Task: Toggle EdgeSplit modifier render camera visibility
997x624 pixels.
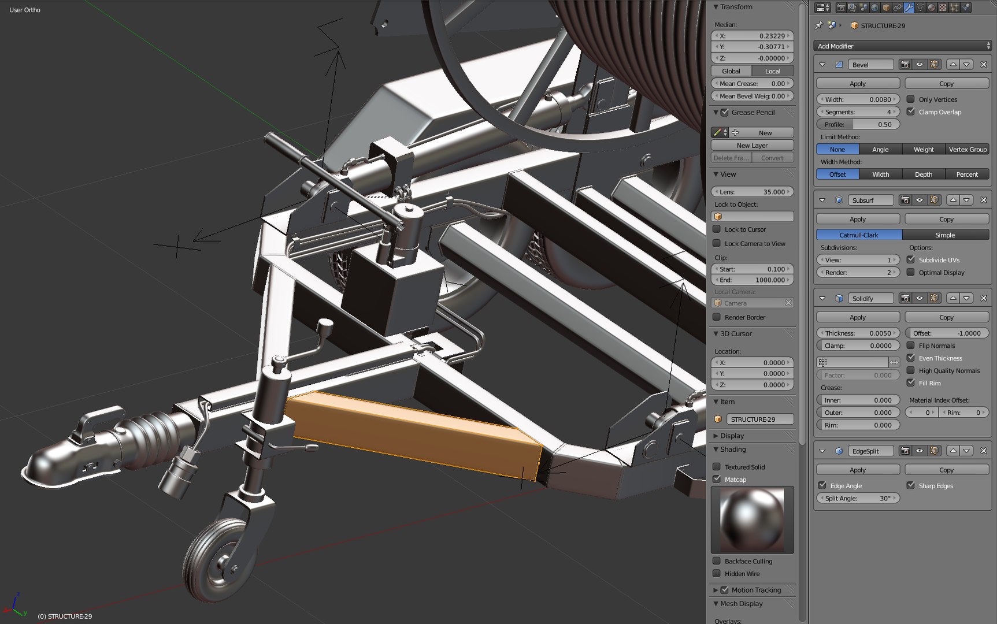Action: pos(905,451)
